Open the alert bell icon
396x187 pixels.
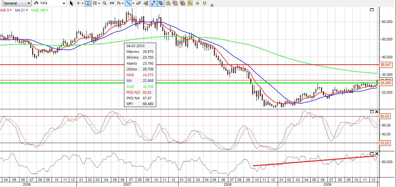197,3
